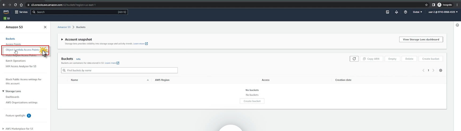Close the Amazon S3 navigation panel
The width and height of the screenshot is (461, 131).
(45, 27)
